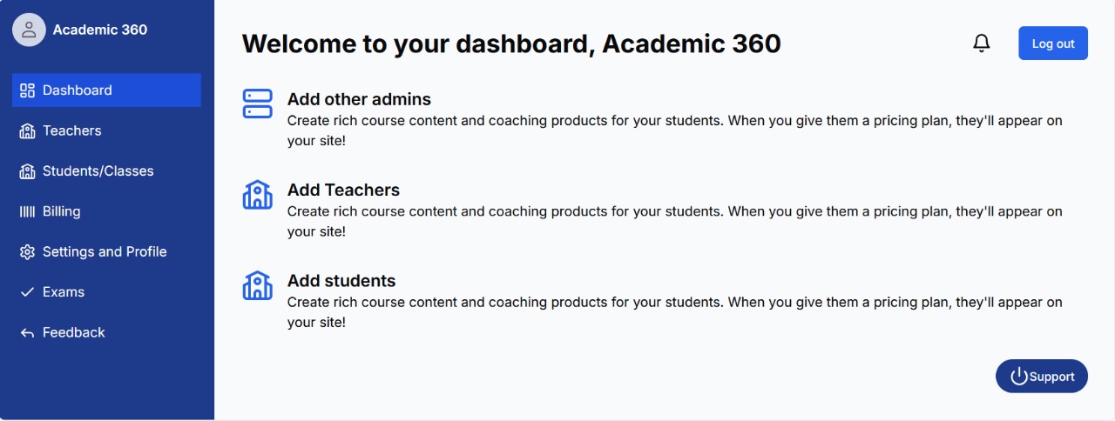Click the building icon beside Add Teachers
Screen dimensions: 1115x421
[x=257, y=195]
